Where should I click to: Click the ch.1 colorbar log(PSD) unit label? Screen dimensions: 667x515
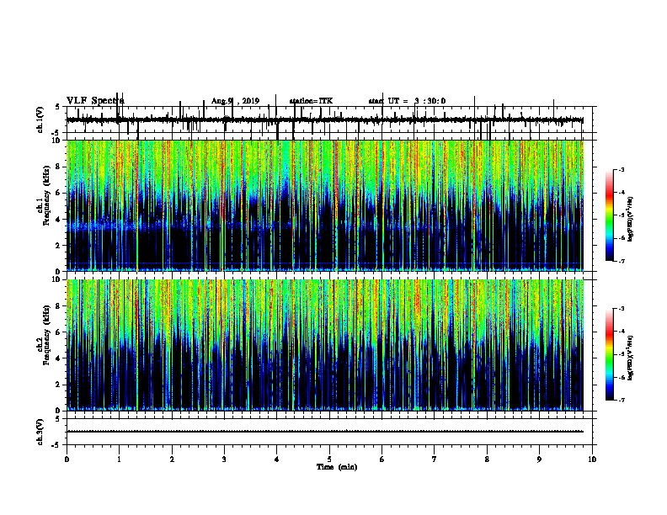[x=630, y=220]
